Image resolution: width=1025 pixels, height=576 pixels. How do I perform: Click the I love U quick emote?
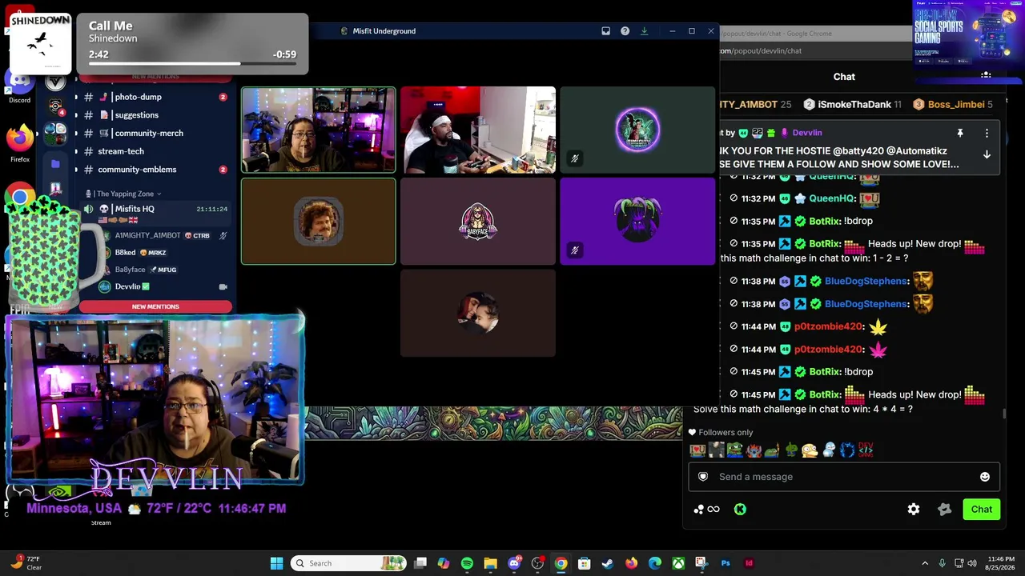pyautogui.click(x=697, y=450)
